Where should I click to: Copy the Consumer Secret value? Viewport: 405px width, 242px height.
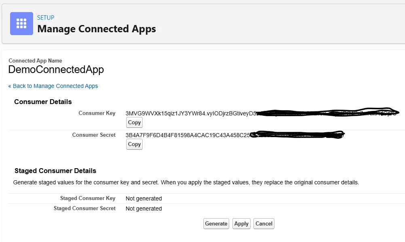pos(134,144)
